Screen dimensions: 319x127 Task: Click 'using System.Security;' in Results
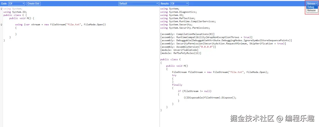point(176,24)
